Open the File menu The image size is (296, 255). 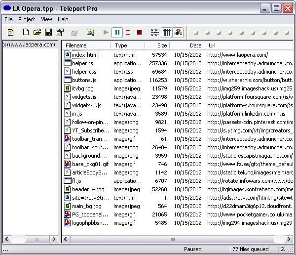[8, 19]
